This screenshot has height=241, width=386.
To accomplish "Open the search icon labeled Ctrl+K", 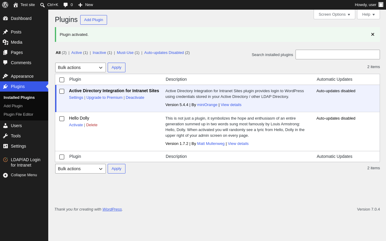I will coord(43,5).
